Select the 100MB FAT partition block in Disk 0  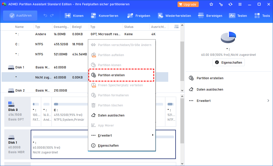[x=36, y=112]
